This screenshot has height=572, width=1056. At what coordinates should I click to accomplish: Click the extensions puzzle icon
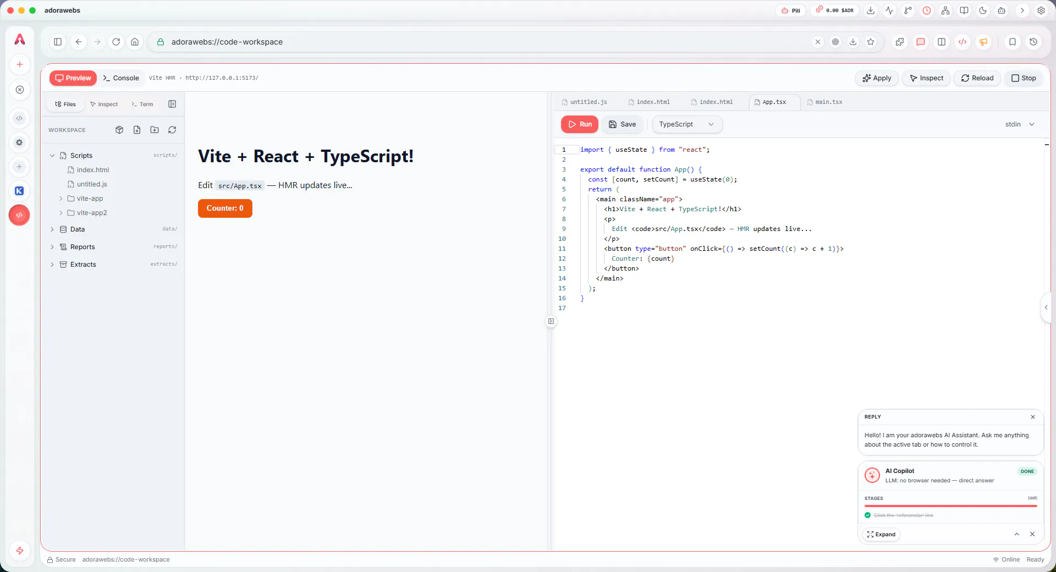pos(900,42)
